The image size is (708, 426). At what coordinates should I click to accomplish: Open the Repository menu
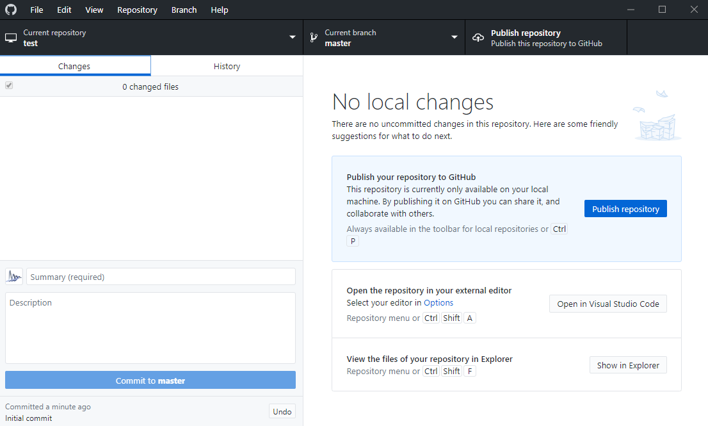(x=137, y=10)
